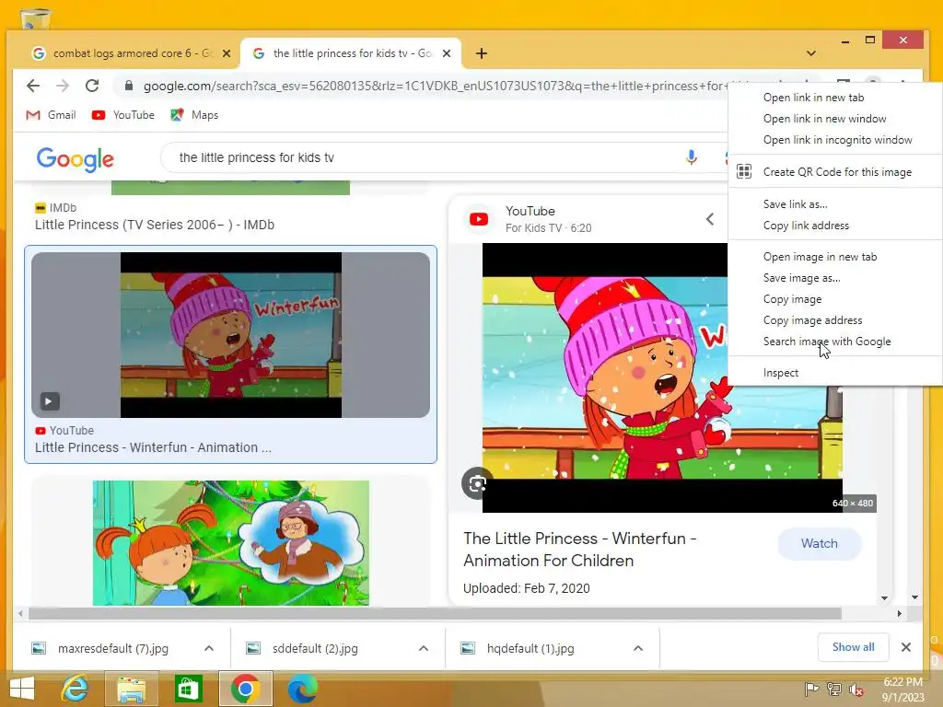This screenshot has height=707, width=943.
Task: Close the little princess tab
Action: coord(447,53)
